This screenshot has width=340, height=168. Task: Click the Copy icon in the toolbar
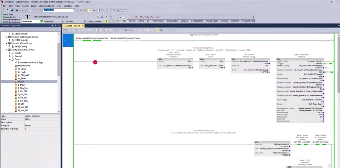(26, 10)
